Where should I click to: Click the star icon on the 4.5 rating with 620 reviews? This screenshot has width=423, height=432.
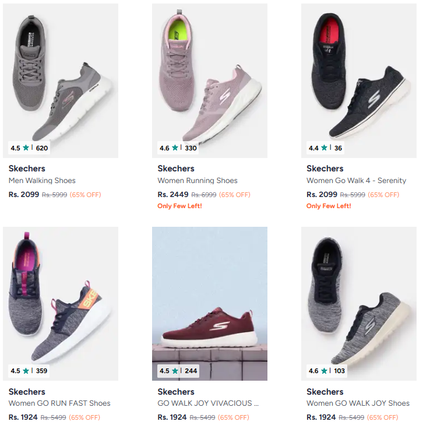(26, 148)
